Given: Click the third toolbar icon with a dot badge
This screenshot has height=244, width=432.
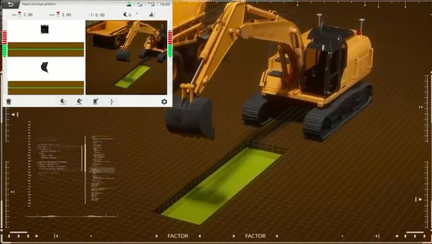Looking at the screenshot, I should click(96, 102).
